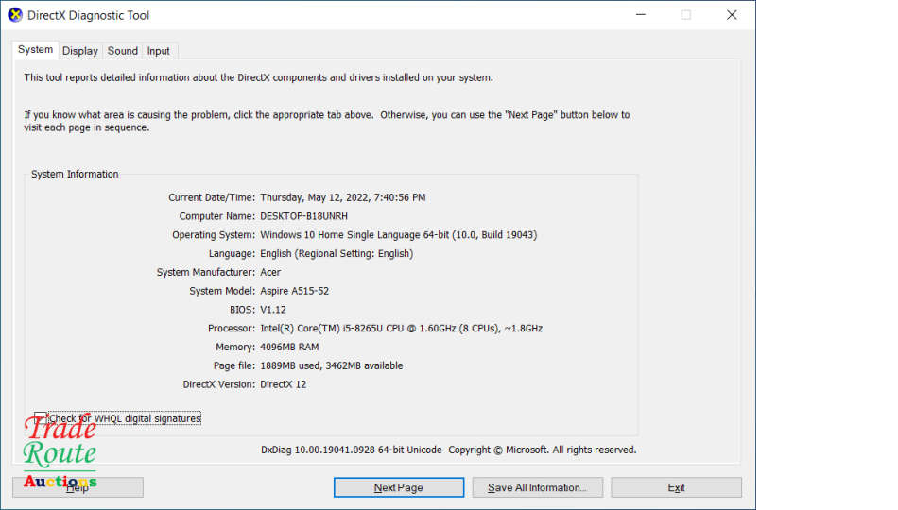Click the Next Page button
The height and width of the screenshot is (510, 898).
tap(398, 487)
